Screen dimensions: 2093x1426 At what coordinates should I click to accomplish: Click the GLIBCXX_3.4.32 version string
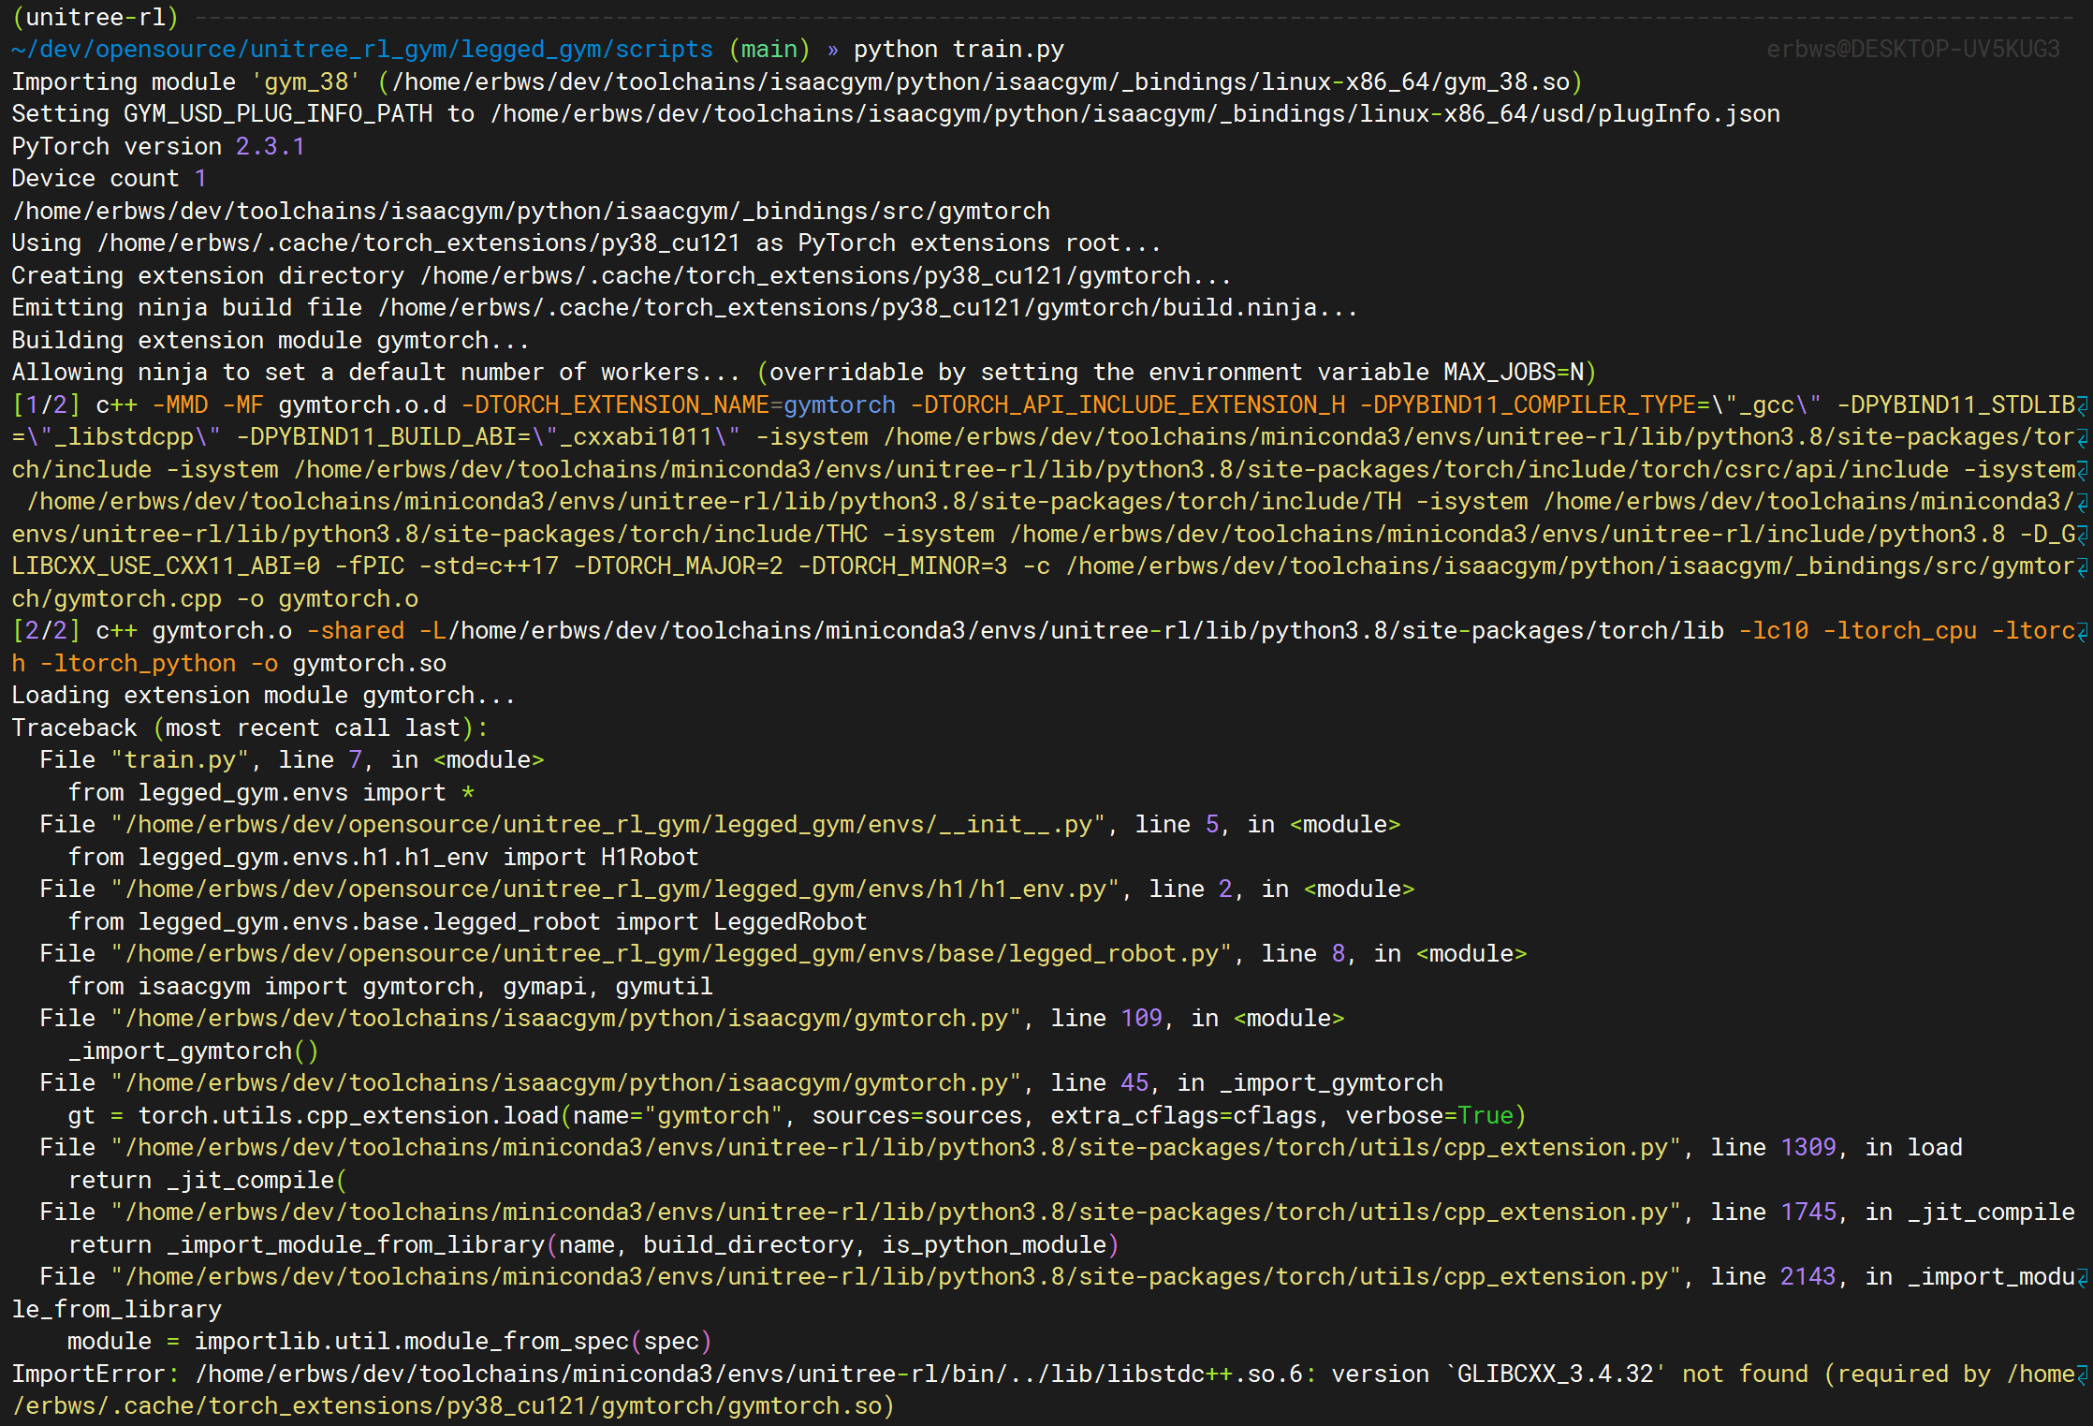pos(1555,1375)
